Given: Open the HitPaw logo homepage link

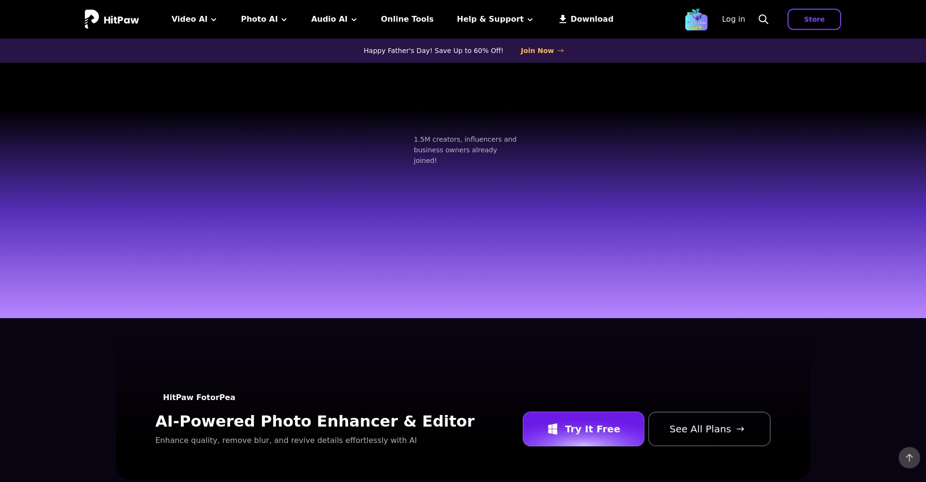Looking at the screenshot, I should (x=112, y=19).
